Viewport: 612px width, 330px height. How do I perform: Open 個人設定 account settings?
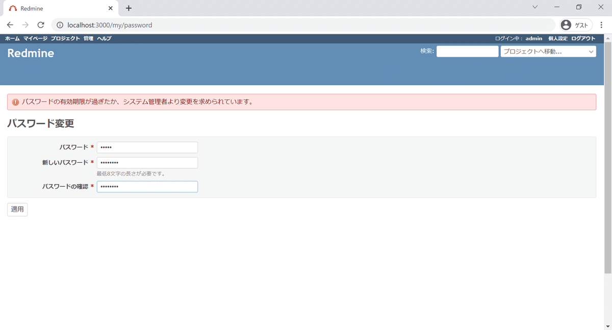tap(558, 39)
